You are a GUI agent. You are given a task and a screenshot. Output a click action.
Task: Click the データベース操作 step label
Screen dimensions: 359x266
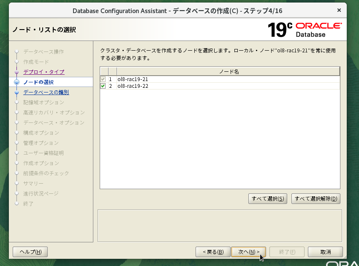click(44, 52)
